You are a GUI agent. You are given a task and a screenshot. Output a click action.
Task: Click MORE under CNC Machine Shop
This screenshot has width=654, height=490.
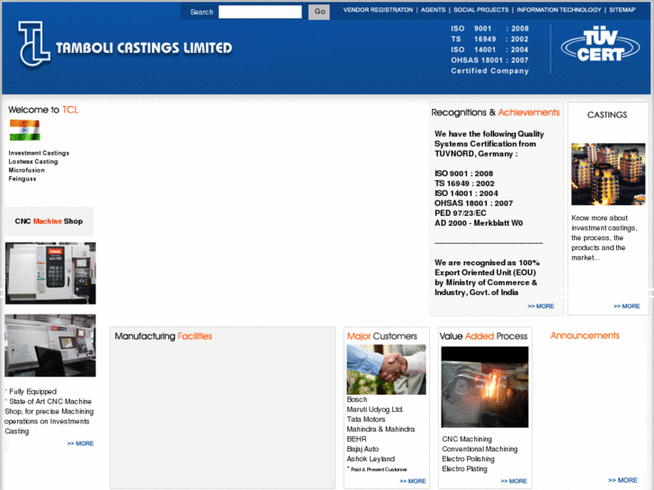pyautogui.click(x=80, y=443)
